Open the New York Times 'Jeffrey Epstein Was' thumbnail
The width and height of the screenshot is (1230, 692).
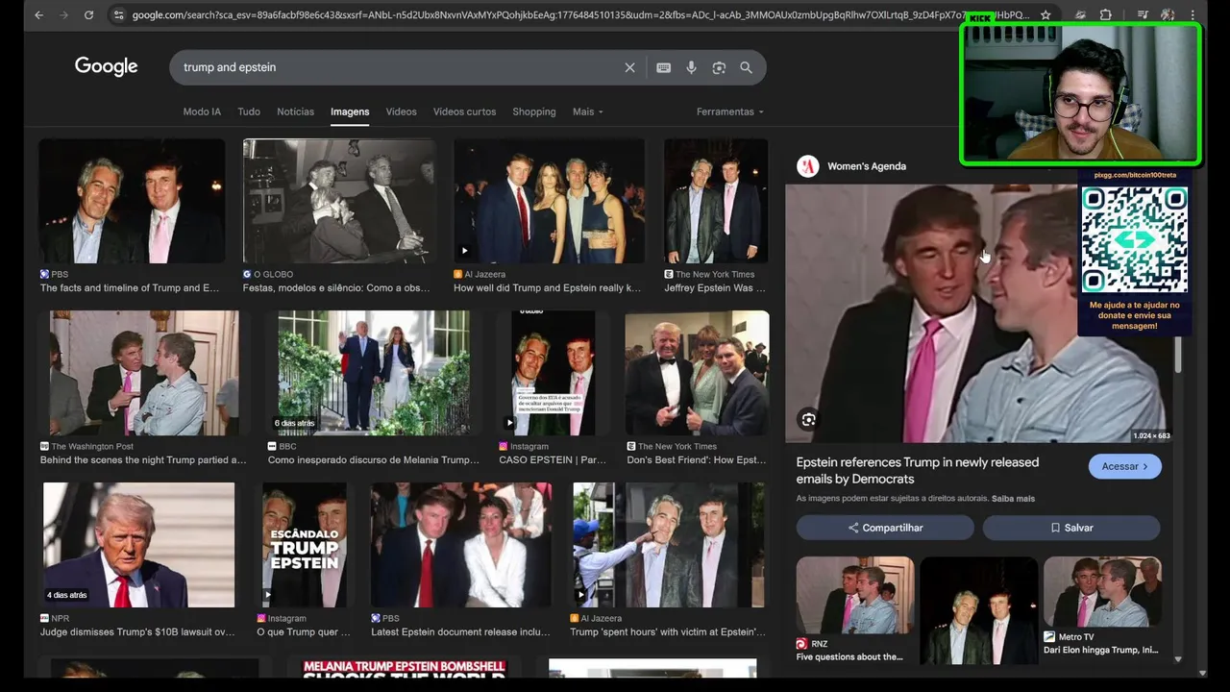click(x=716, y=201)
